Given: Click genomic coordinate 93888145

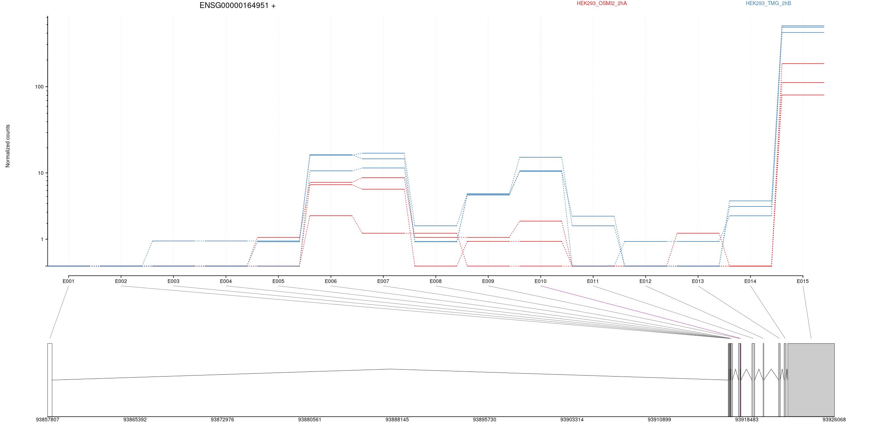Looking at the screenshot, I should pyautogui.click(x=397, y=420).
